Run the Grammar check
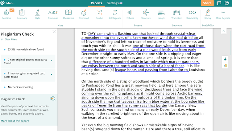Viewport: 232px width, 131px height. (x=53, y=15)
